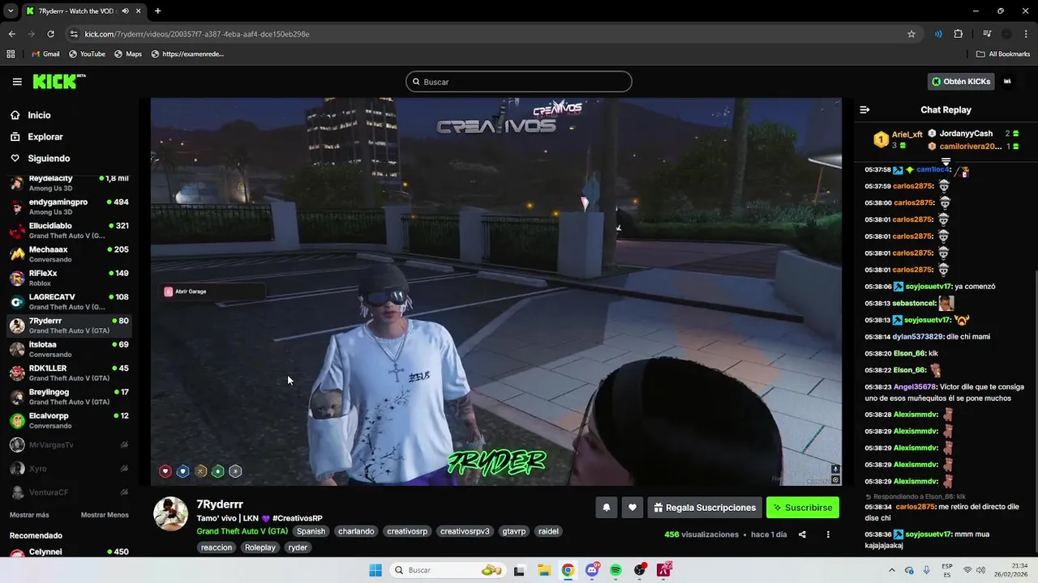Open the video options three-dot menu
The height and width of the screenshot is (583, 1038).
click(828, 534)
